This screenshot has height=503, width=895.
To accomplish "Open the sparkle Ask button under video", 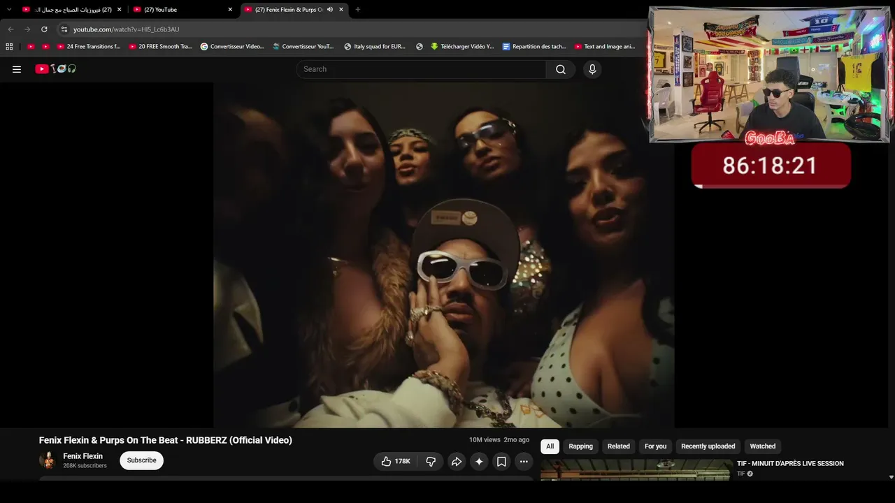I will click(479, 461).
